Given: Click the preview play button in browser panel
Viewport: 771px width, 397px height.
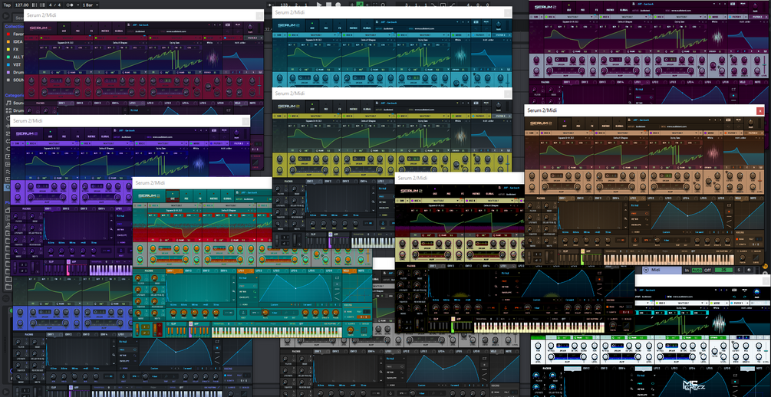Looking at the screenshot, I should click(x=6, y=16).
